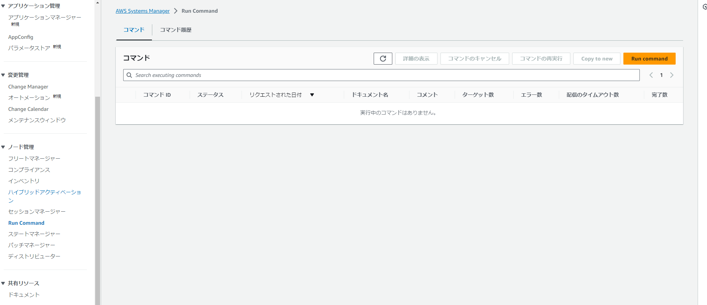Open フリートマネージャー in sidebar
The image size is (707, 305).
pos(34,159)
